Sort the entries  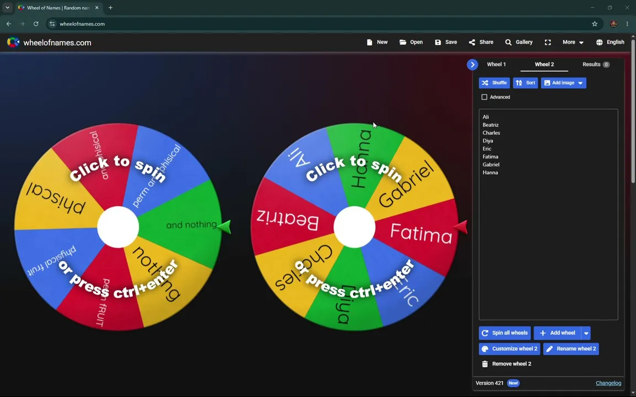click(525, 83)
